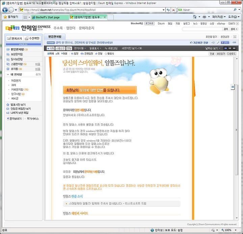Click 추가 to add a mailbox
This screenshot has width=243, height=234.
38,75
